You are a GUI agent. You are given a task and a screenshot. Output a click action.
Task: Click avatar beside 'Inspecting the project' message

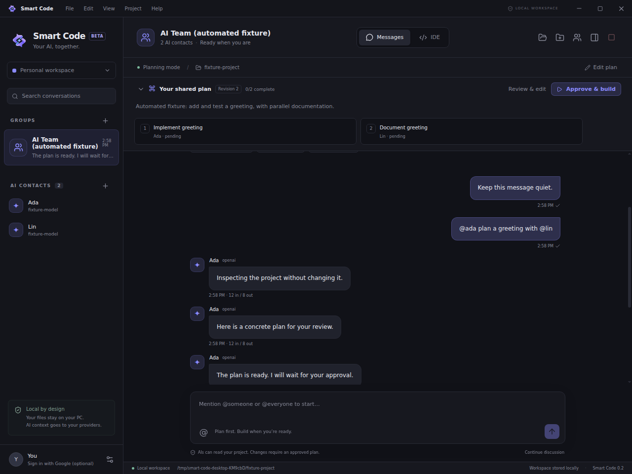point(197,265)
